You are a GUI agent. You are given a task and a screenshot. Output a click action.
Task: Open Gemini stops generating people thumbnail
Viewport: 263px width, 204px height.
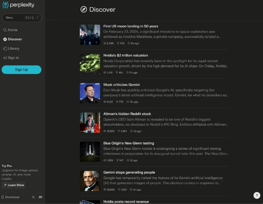(x=90, y=181)
